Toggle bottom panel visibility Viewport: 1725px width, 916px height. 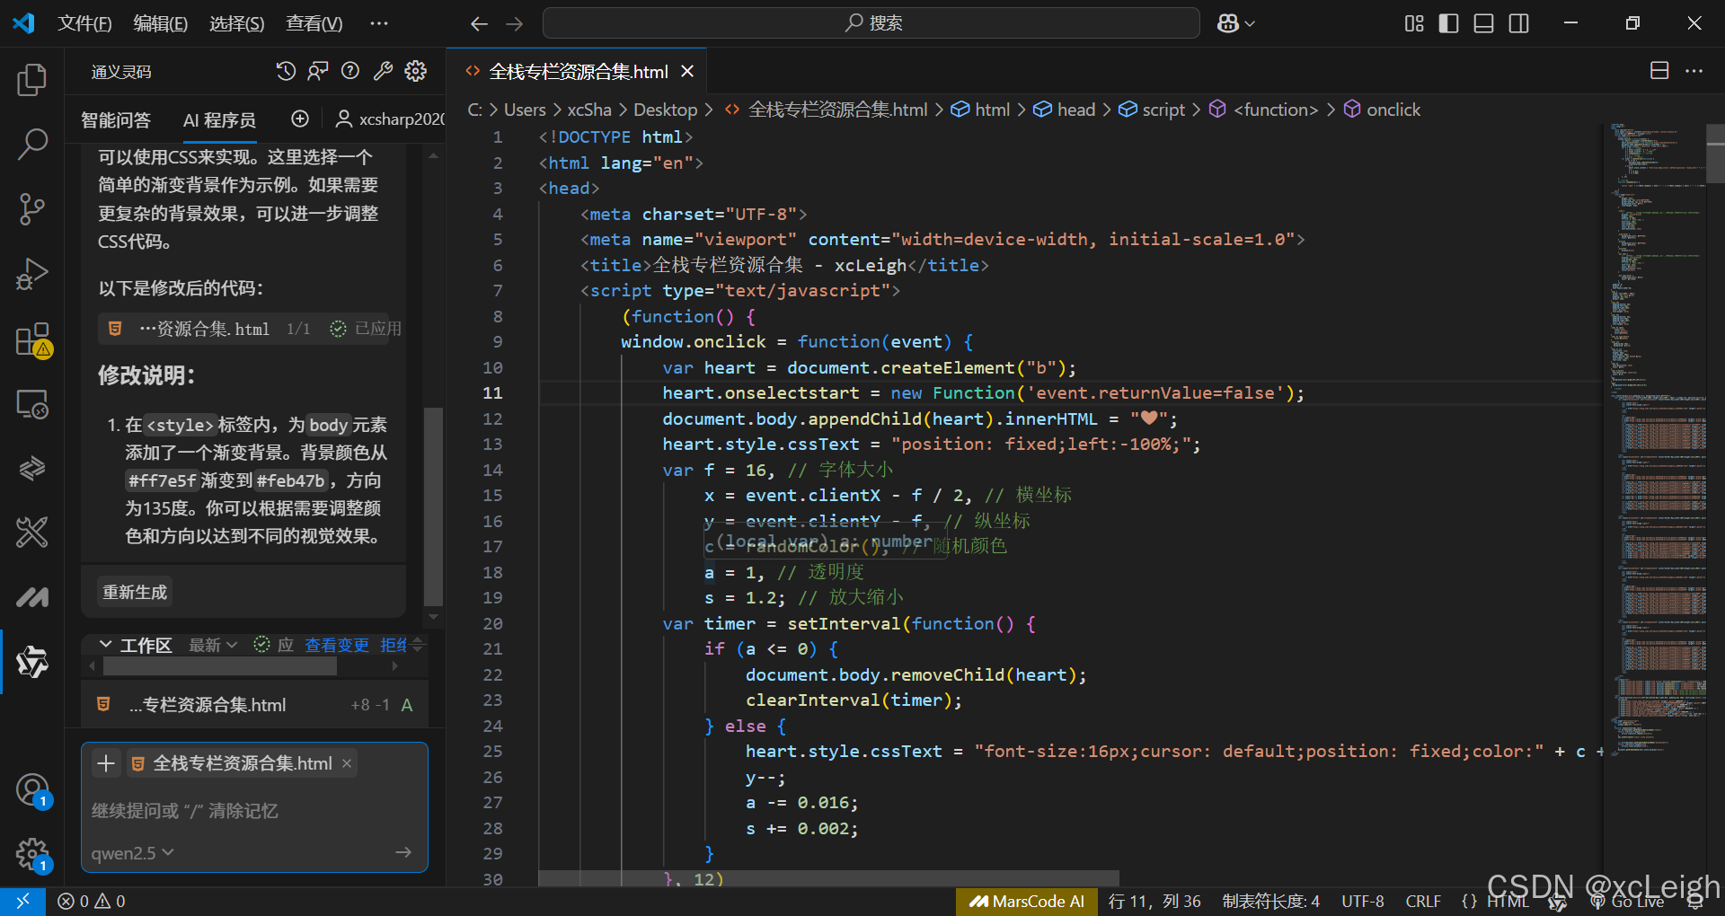coord(1483,23)
